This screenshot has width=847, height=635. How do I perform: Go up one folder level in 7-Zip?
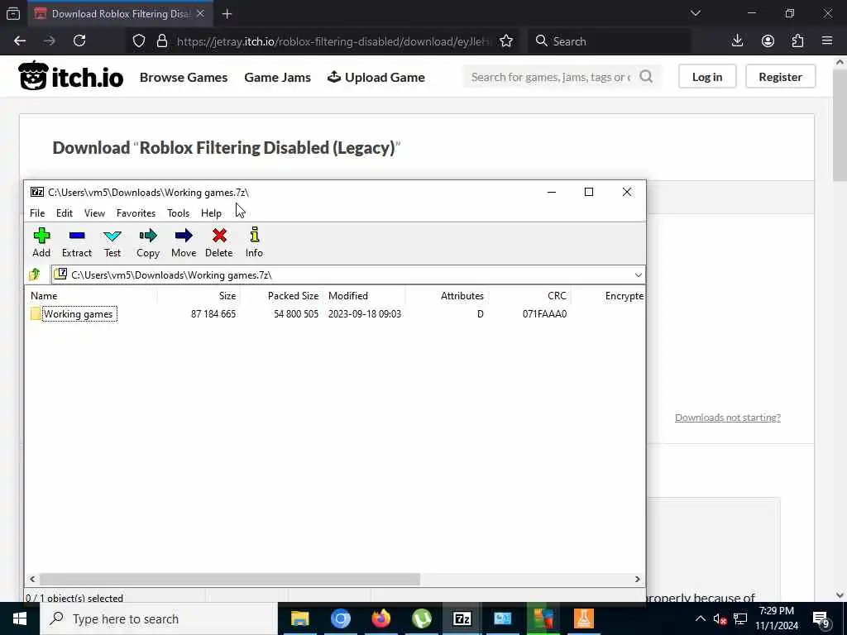[35, 275]
